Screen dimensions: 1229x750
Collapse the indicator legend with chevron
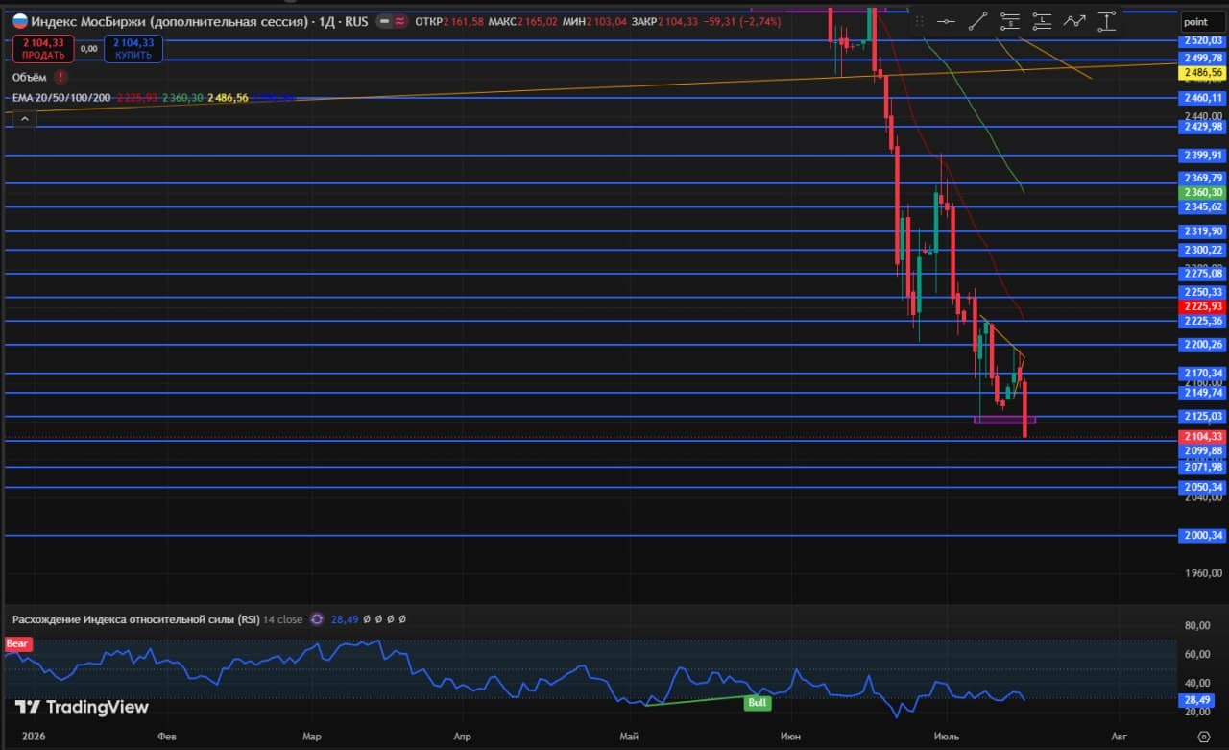[24, 119]
